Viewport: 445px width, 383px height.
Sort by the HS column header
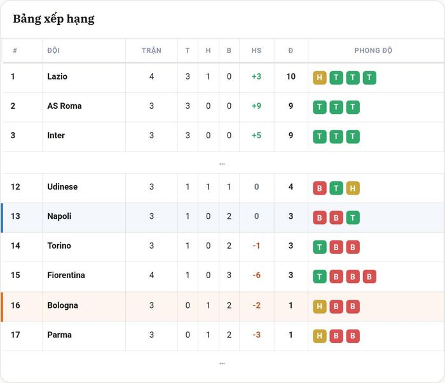pyautogui.click(x=256, y=50)
